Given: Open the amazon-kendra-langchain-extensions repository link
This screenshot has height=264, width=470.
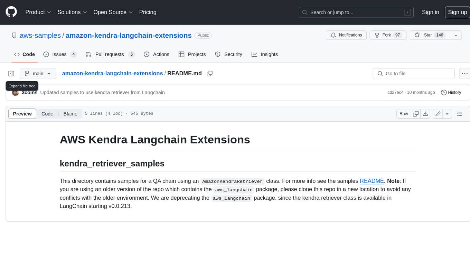Looking at the screenshot, I should [x=129, y=35].
